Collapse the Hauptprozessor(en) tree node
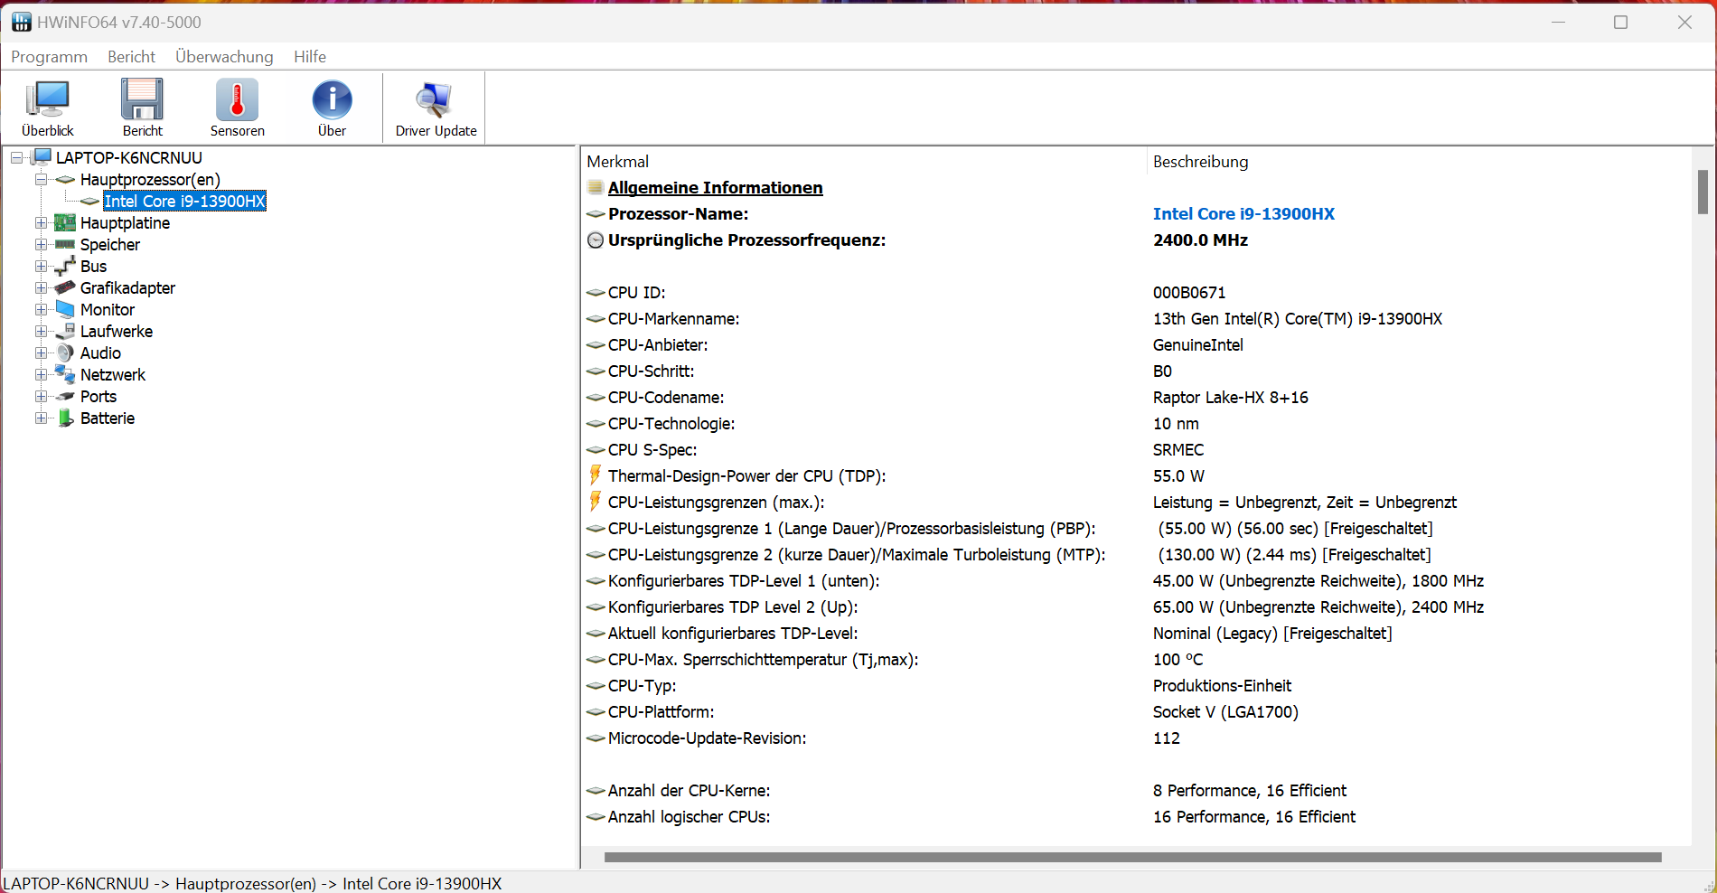 pos(41,180)
